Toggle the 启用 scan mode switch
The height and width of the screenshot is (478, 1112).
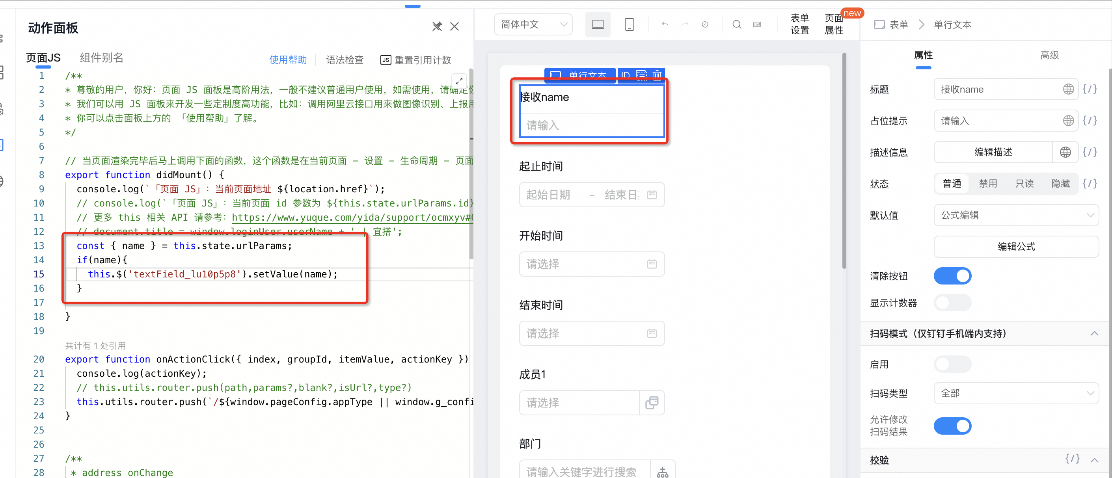[x=952, y=364]
